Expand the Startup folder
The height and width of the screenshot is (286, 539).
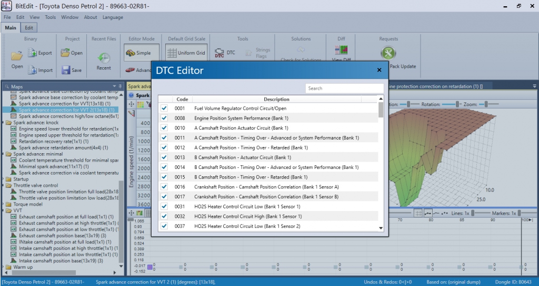point(4,179)
